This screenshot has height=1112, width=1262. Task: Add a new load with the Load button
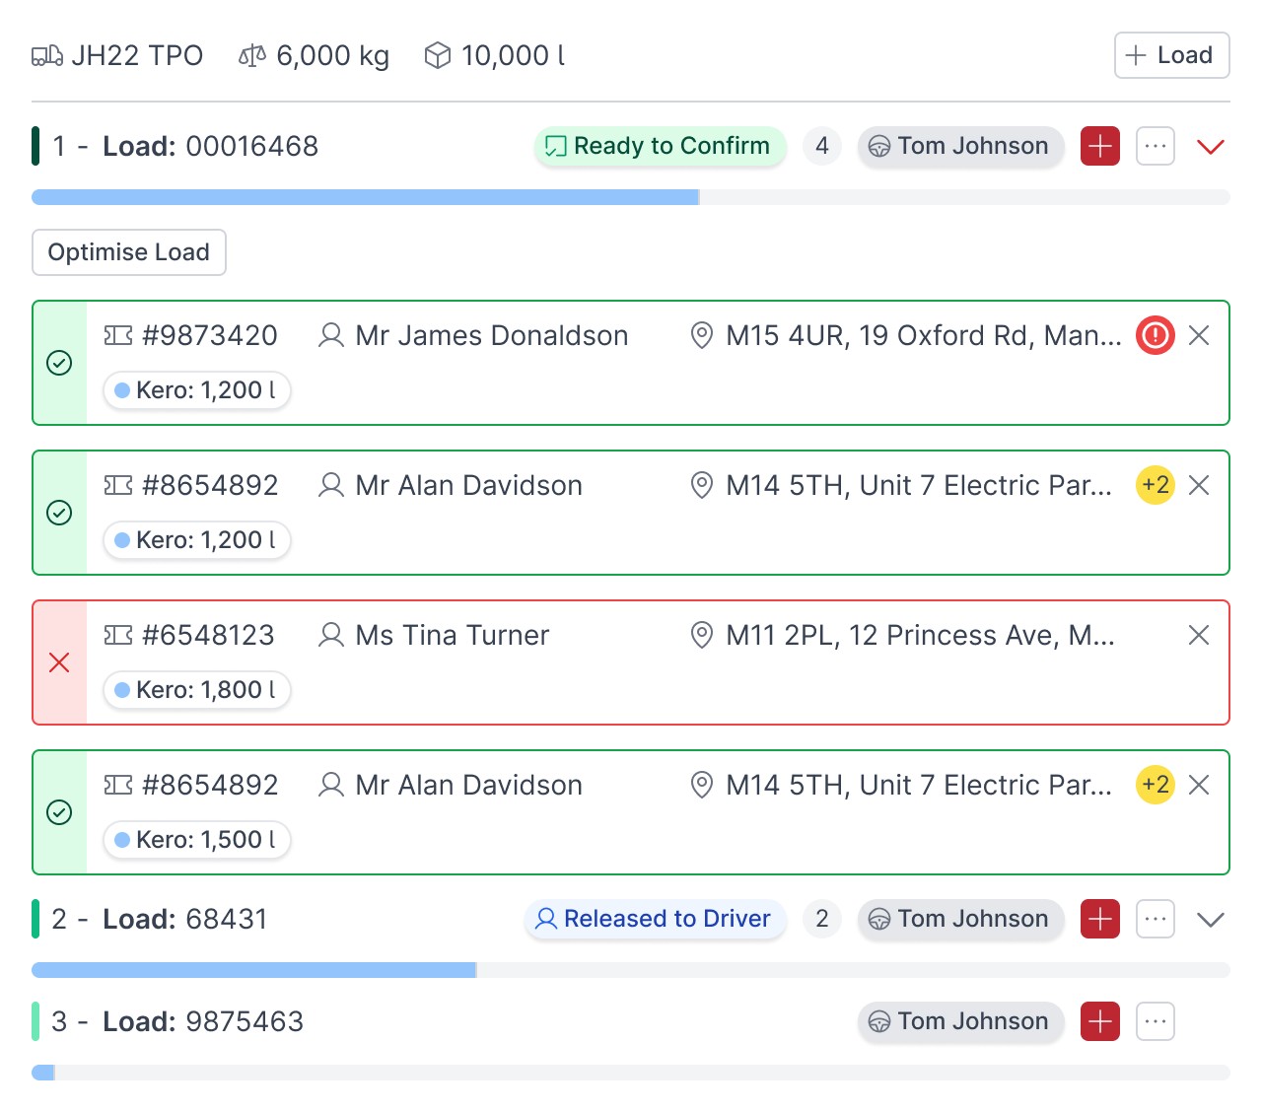[1171, 55]
